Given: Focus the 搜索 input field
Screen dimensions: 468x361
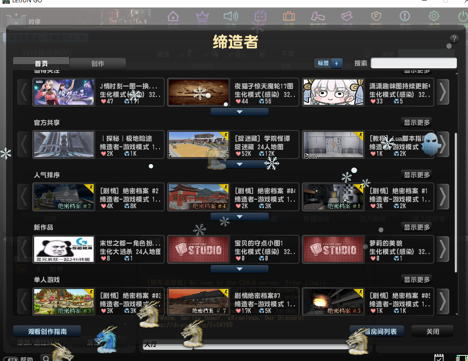Looking at the screenshot, I should coord(414,63).
